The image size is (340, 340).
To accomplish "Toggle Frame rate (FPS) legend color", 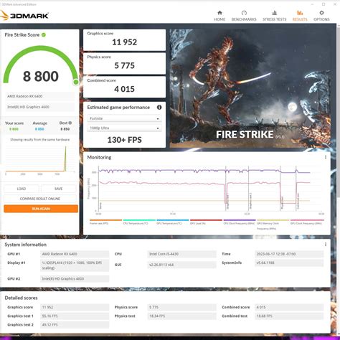I will (105, 220).
